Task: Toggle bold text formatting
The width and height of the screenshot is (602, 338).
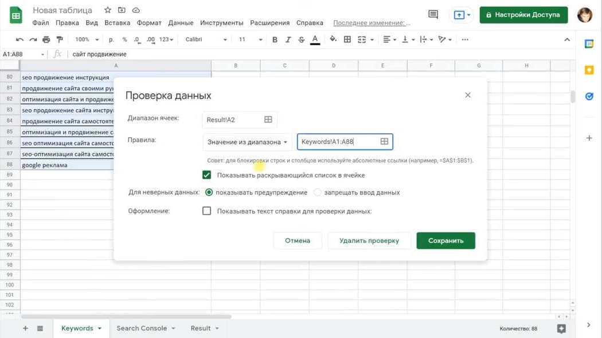Action: tap(275, 39)
